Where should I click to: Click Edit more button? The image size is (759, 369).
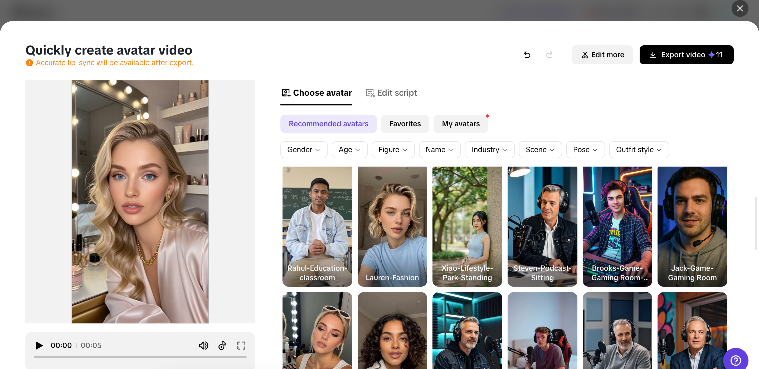(x=602, y=55)
